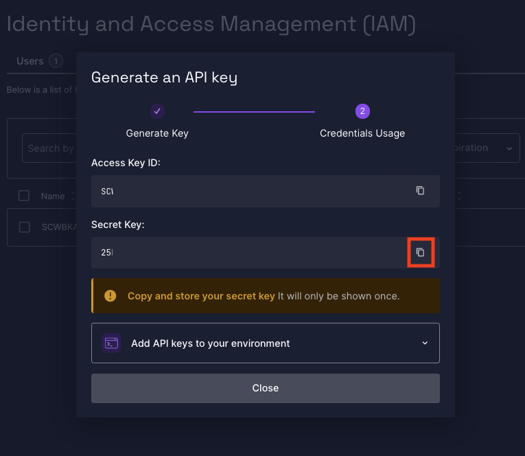525x456 pixels.
Task: Tick the Name column header checkbox
Action: [24, 196]
